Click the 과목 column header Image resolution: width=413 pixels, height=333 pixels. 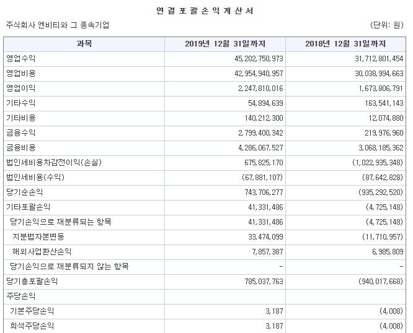(x=84, y=43)
